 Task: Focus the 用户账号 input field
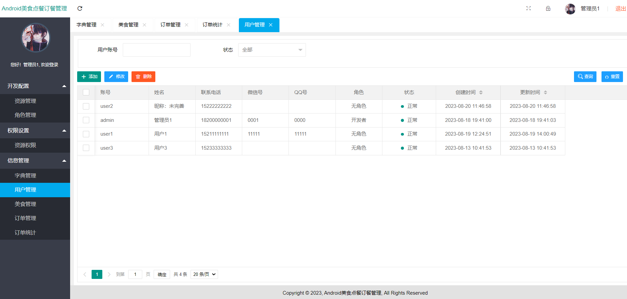(157, 50)
